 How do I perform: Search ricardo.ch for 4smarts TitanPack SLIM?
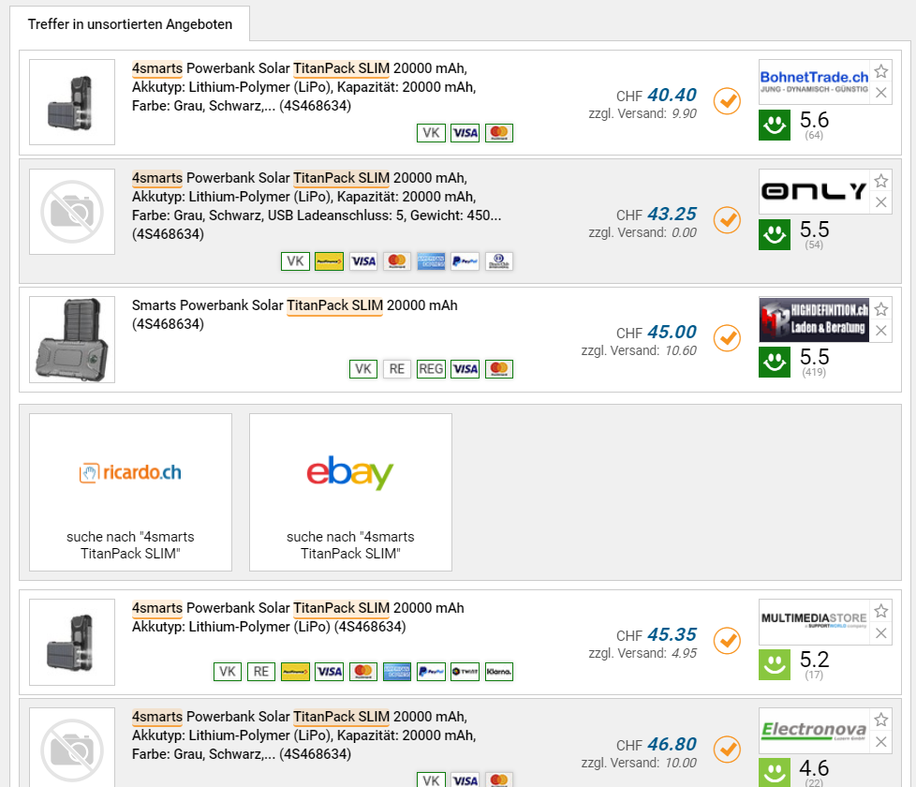[x=130, y=492]
